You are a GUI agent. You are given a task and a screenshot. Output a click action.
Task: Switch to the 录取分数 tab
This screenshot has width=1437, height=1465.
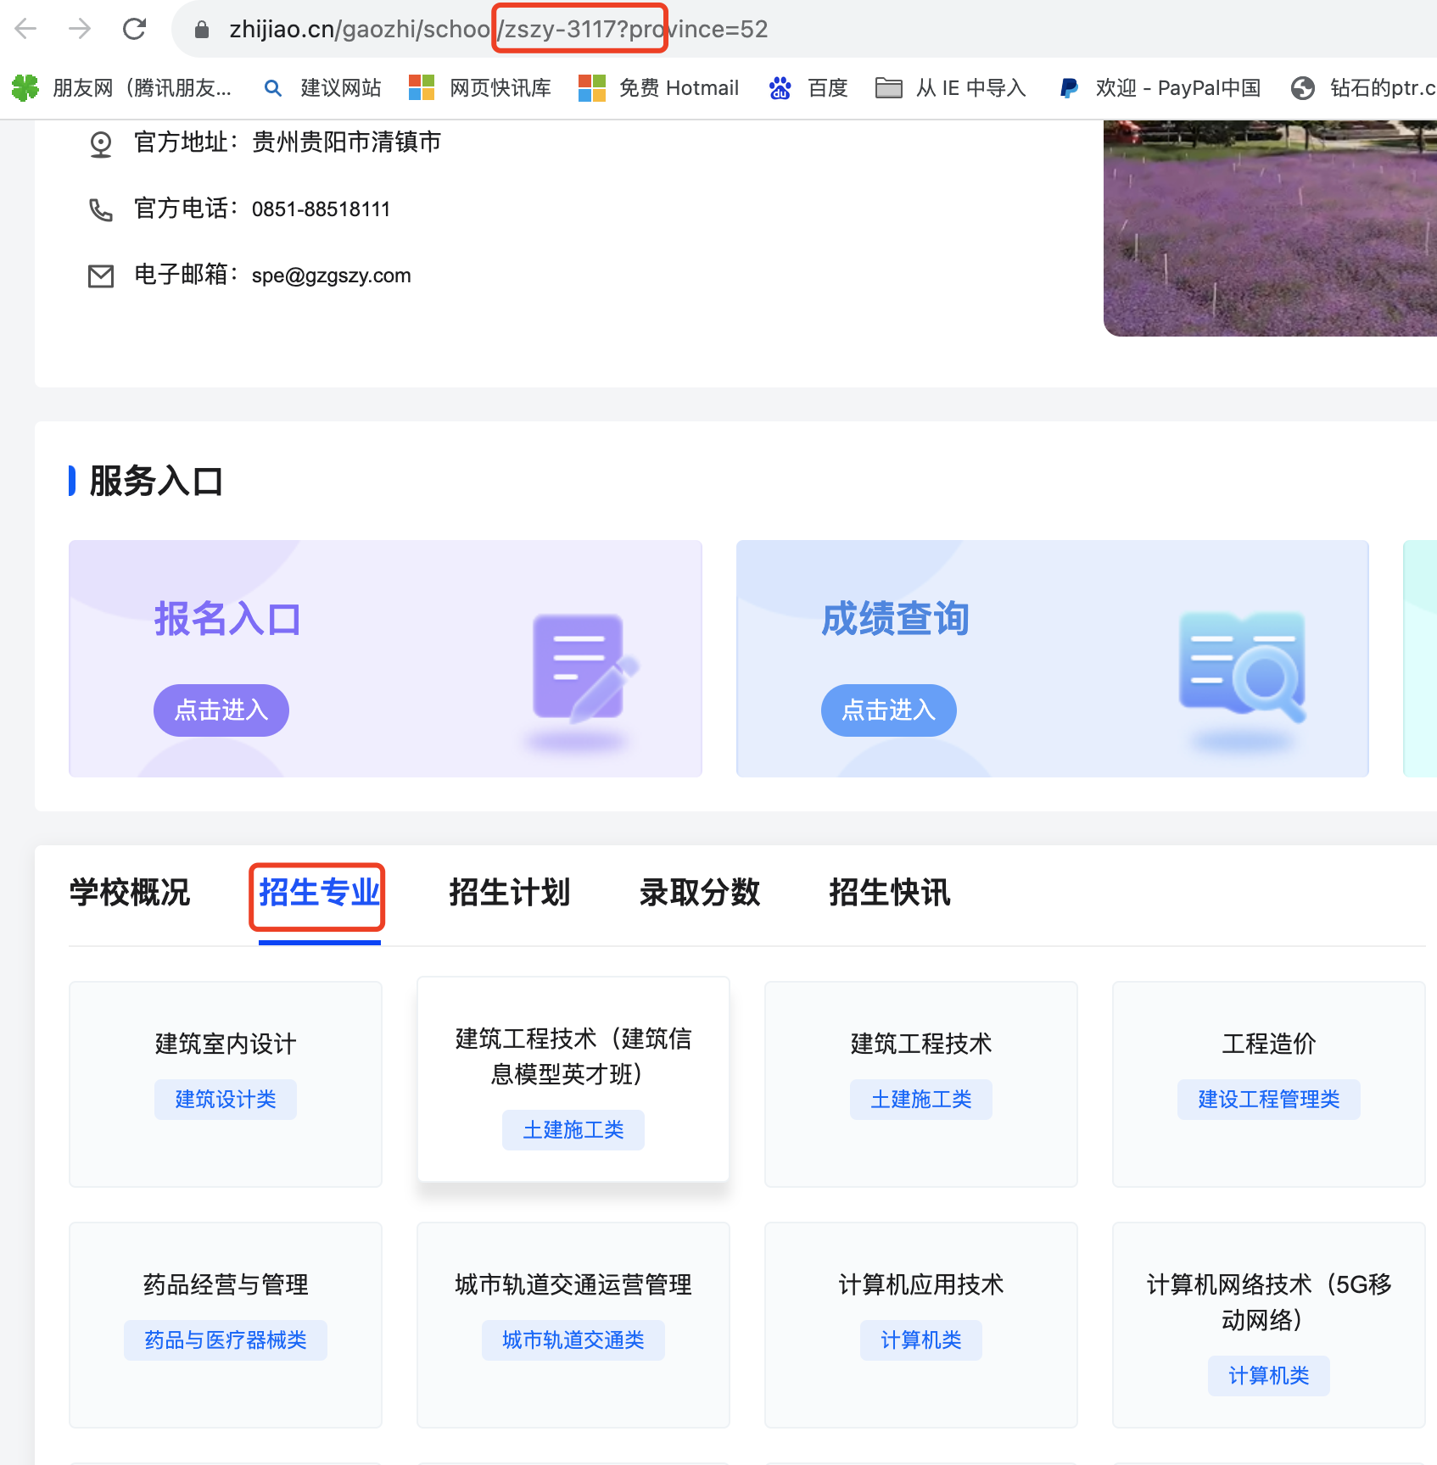700,893
